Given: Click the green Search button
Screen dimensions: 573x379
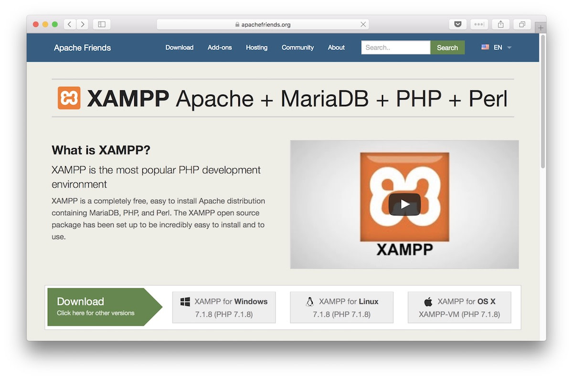Looking at the screenshot, I should coord(447,47).
